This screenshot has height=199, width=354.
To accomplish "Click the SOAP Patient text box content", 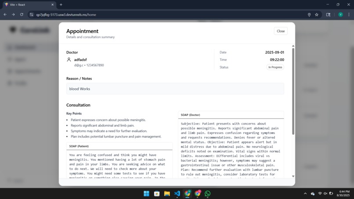I will (x=119, y=164).
